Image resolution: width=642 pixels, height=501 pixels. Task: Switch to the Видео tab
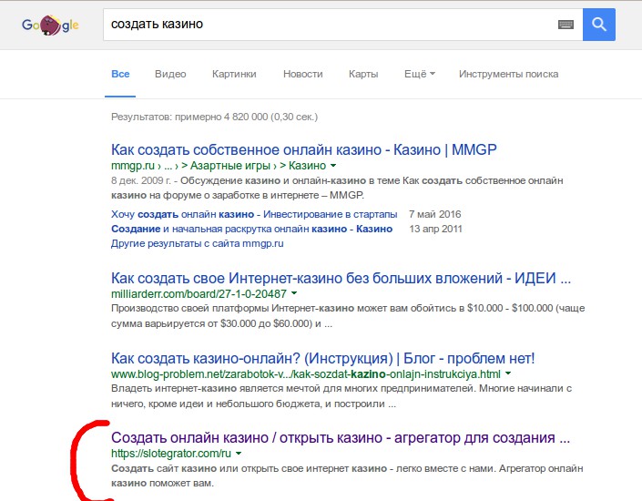tap(170, 74)
